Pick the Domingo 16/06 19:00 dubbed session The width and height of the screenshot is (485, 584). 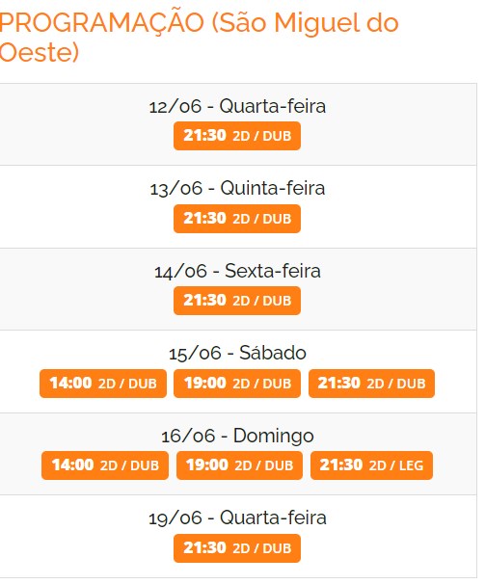[x=239, y=465]
